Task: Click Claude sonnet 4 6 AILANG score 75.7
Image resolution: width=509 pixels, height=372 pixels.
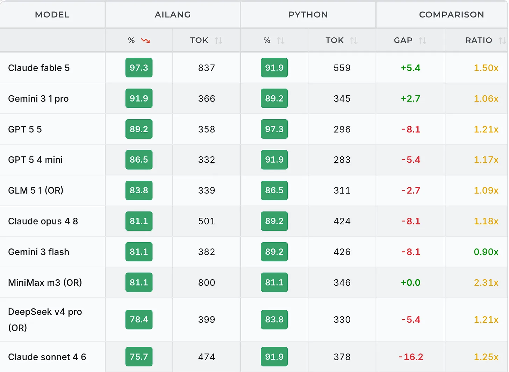Action: coord(139,357)
